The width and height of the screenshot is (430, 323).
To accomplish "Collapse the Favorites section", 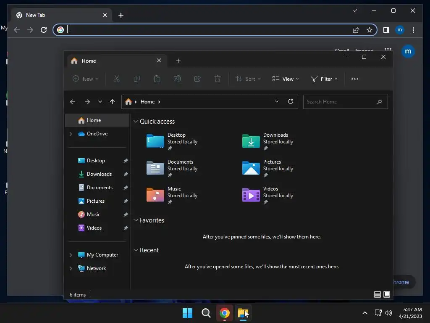I will [136, 220].
